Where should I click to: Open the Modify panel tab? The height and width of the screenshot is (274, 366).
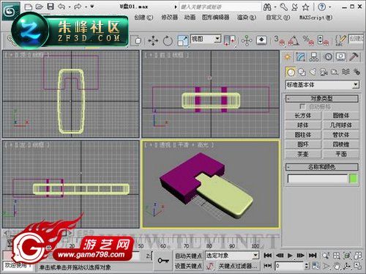(301, 57)
